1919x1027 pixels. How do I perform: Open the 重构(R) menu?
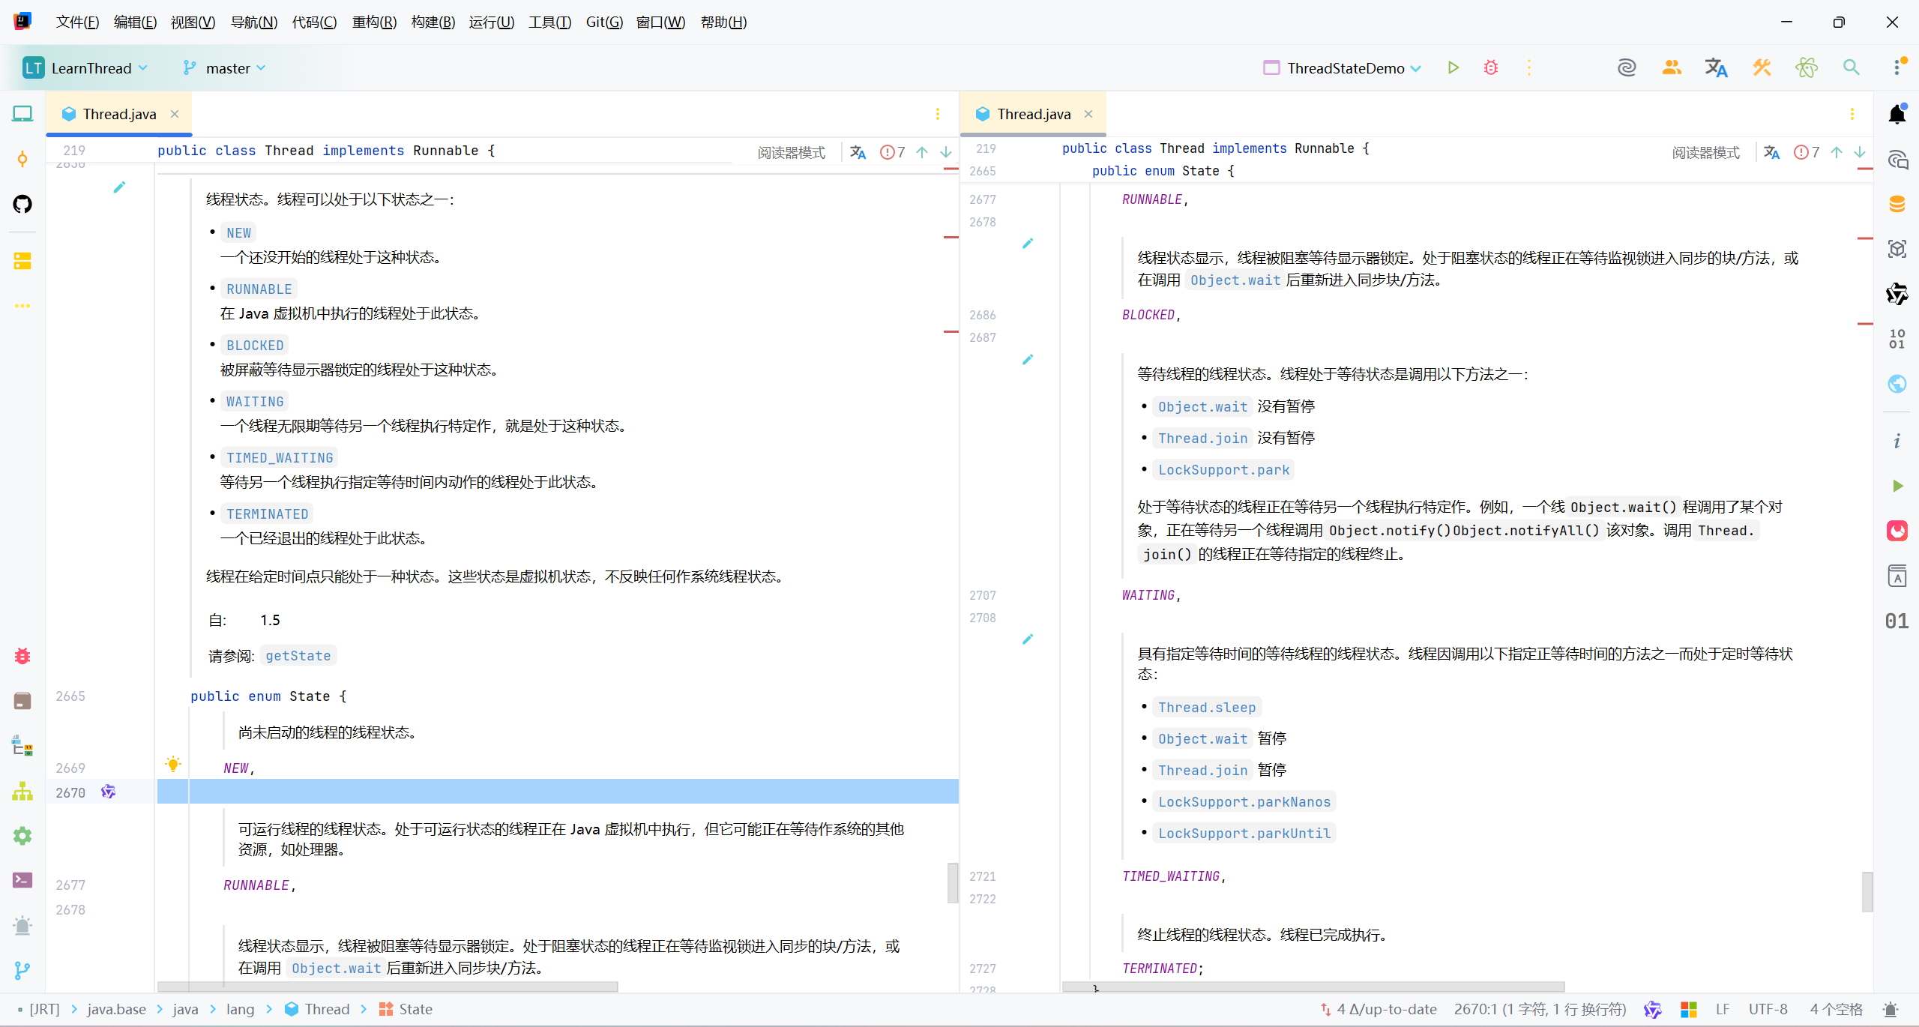[x=373, y=22]
